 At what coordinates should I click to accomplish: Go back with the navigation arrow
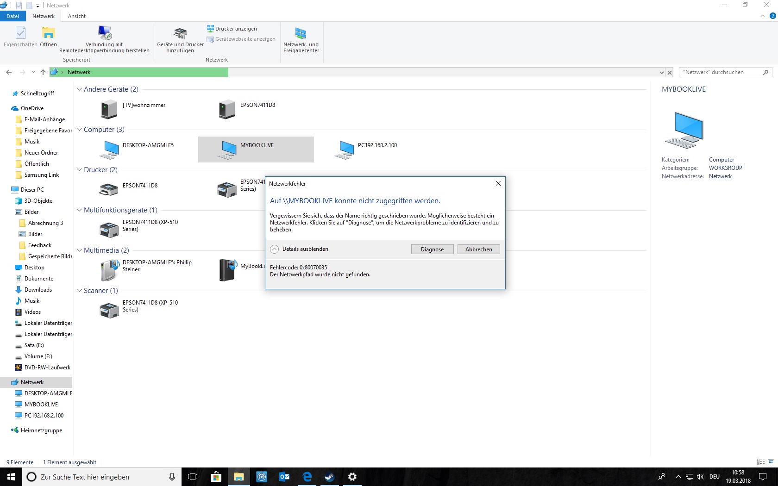click(9, 72)
